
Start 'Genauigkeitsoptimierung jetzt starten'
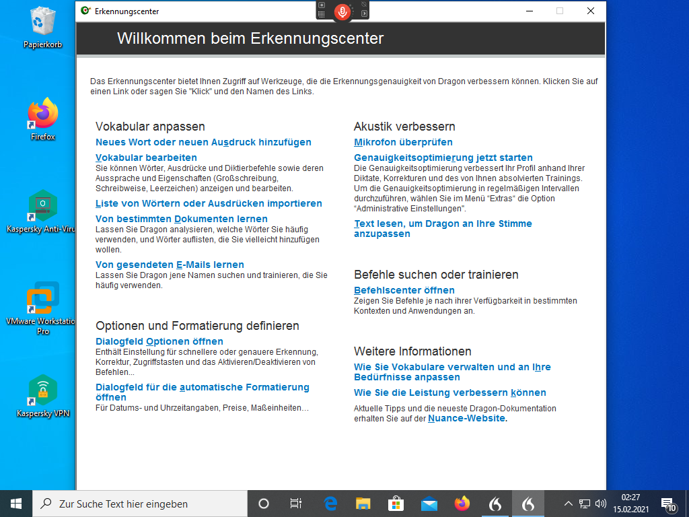click(x=443, y=158)
